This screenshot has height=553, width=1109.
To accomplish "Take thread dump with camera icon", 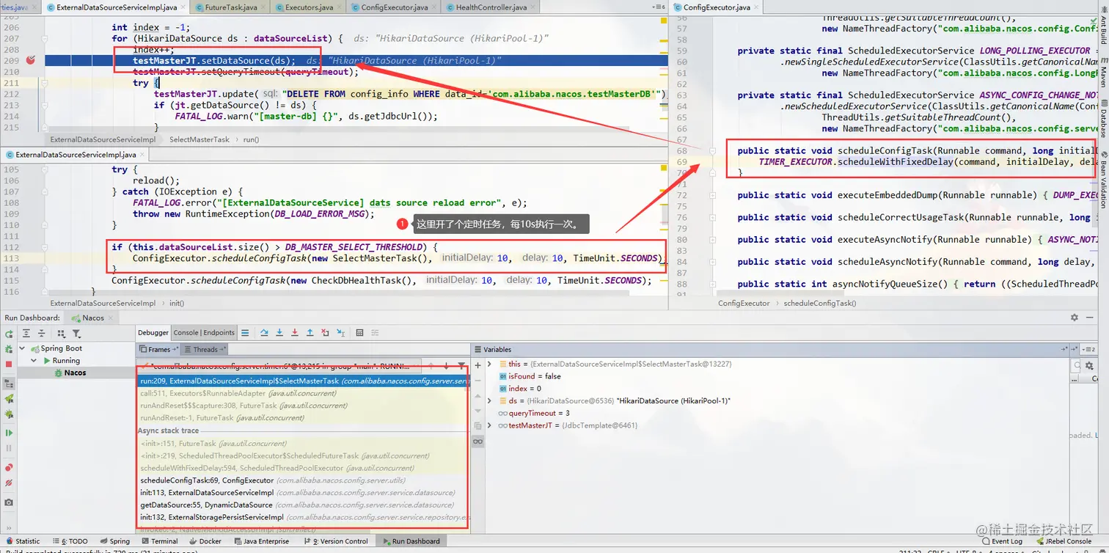I will point(9,502).
